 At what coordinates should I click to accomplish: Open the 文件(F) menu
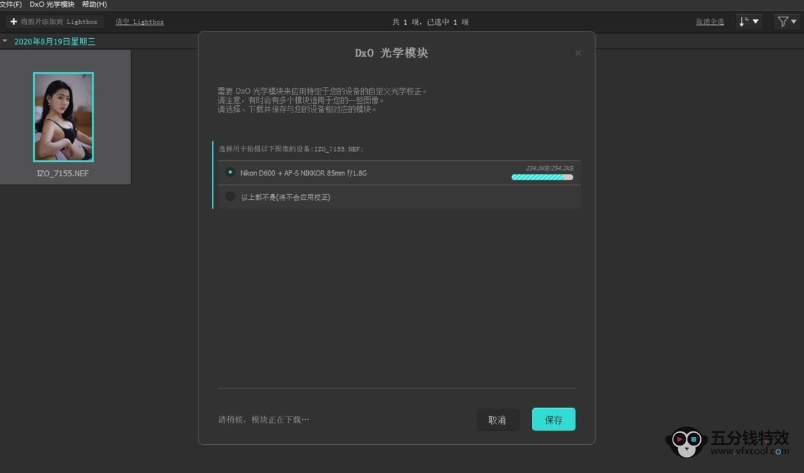pos(11,5)
